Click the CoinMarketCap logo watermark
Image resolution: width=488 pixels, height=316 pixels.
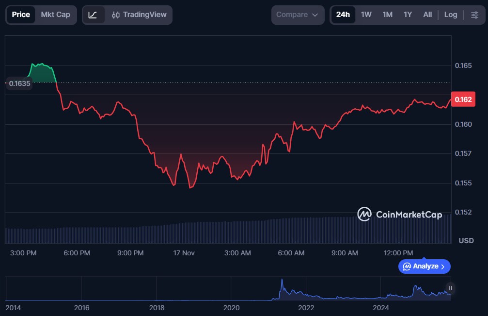click(400, 214)
